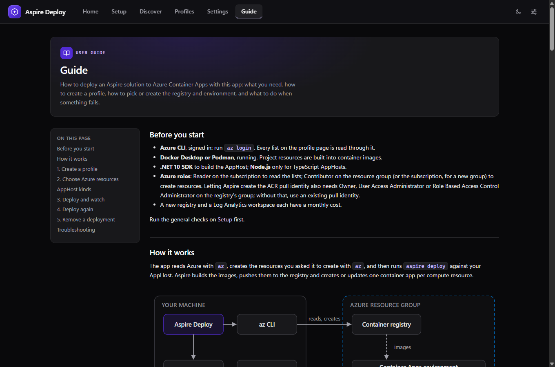Go to the Setup tab
The width and height of the screenshot is (555, 367).
click(x=119, y=11)
